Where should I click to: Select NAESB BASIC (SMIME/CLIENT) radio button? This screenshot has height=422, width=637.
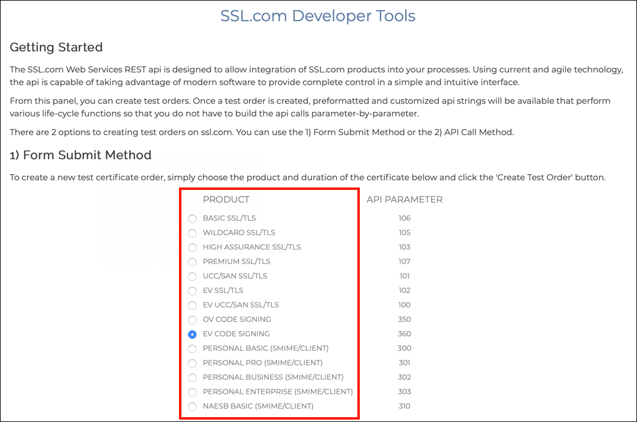192,406
